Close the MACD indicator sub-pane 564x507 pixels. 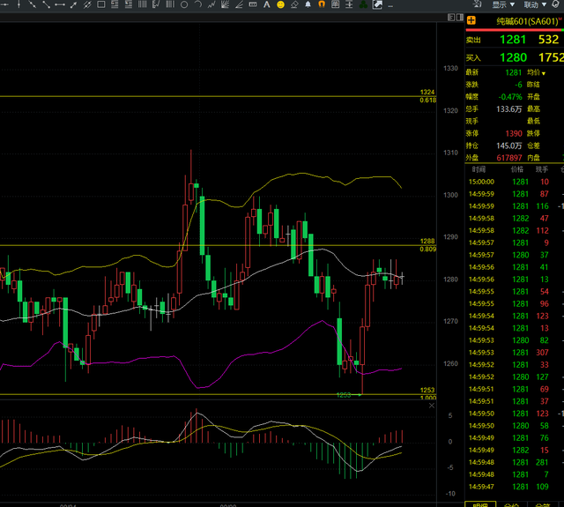pyautogui.click(x=432, y=406)
